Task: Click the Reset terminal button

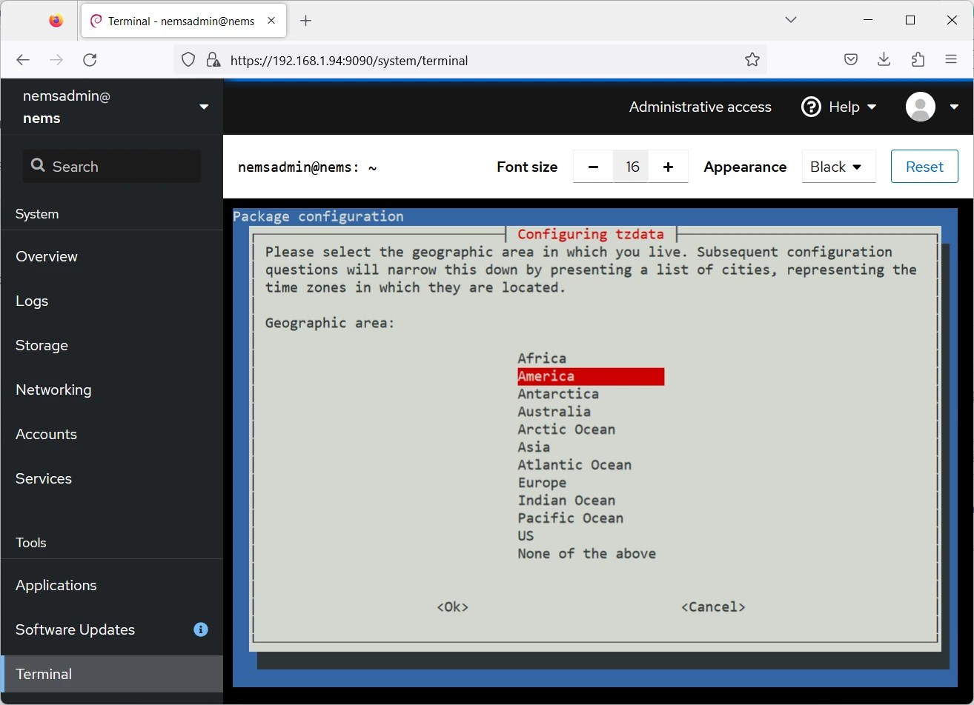Action: pyautogui.click(x=924, y=166)
